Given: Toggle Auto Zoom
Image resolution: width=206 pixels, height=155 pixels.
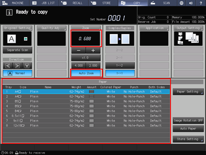Looking at the screenshot, I should coord(86,73).
